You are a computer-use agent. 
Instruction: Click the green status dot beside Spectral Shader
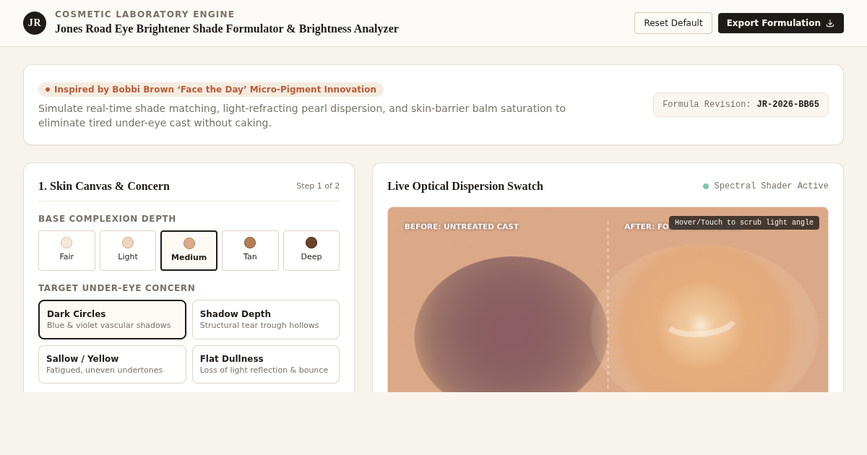coord(706,186)
